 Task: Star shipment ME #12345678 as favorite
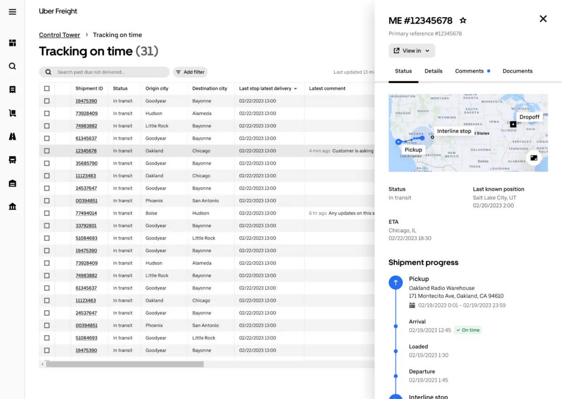(463, 21)
